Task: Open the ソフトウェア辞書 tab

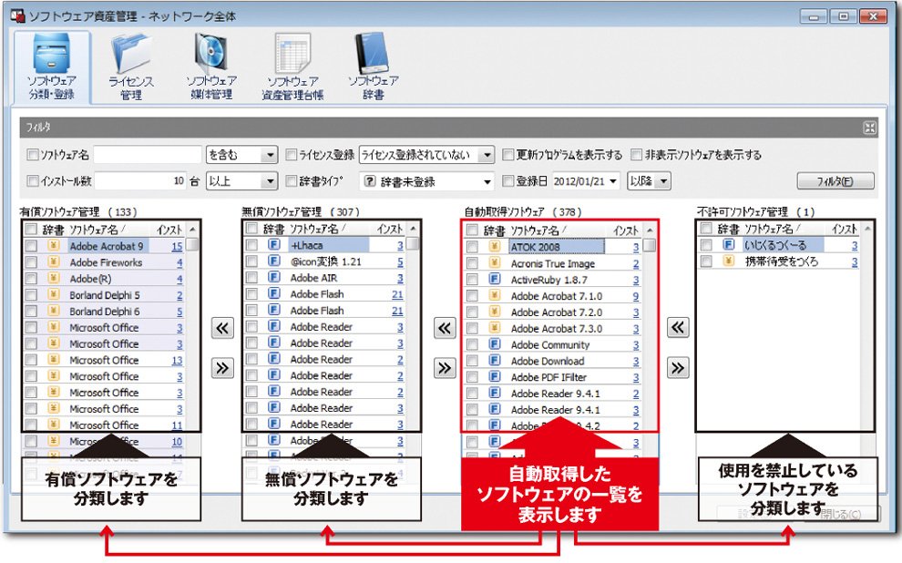Action: [x=373, y=67]
